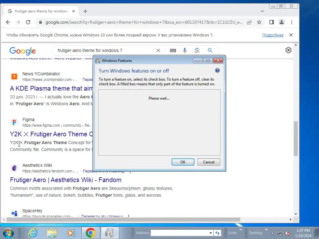Click the Windows Features help icon
Viewport: 319px width, 239px height.
click(x=217, y=70)
